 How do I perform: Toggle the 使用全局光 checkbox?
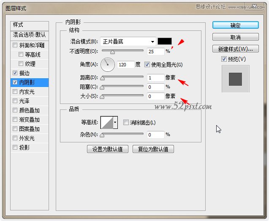pyautogui.click(x=147, y=65)
